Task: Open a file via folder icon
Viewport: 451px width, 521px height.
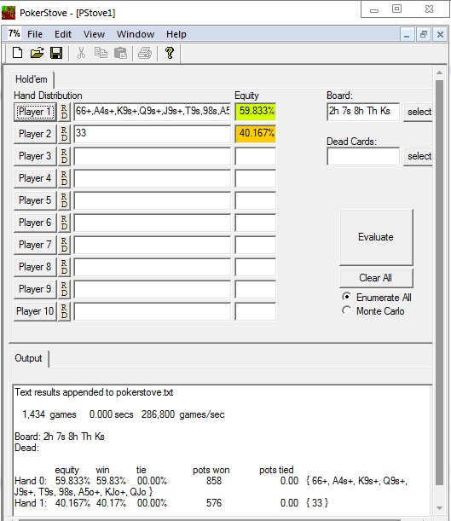Action: pos(37,53)
